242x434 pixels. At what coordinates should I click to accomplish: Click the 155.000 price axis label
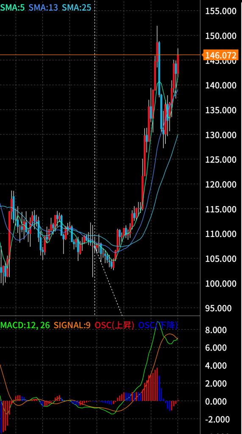[x=221, y=11]
